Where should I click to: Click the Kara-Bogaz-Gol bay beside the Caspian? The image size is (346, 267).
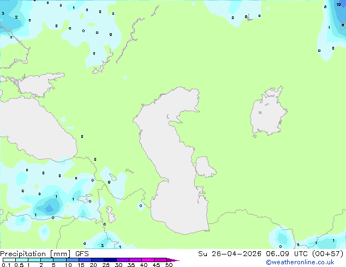tap(205, 167)
